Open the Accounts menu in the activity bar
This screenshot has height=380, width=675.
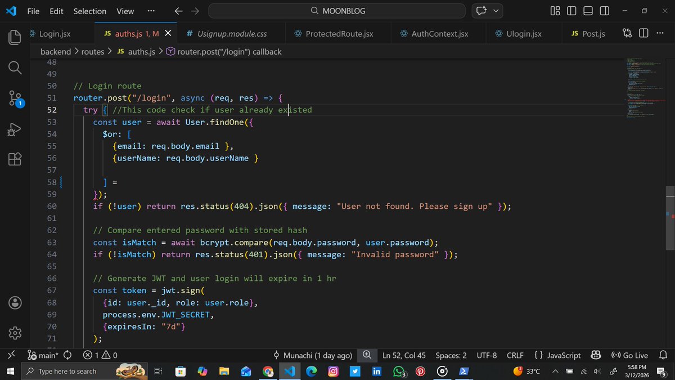[15, 302]
